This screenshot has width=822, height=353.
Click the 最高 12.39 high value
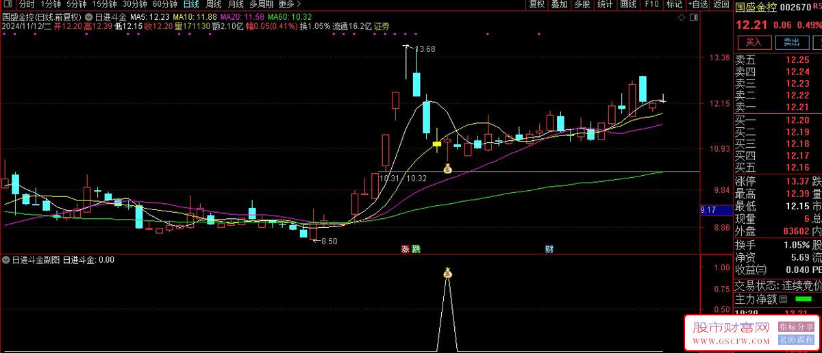pyautogui.click(x=797, y=194)
